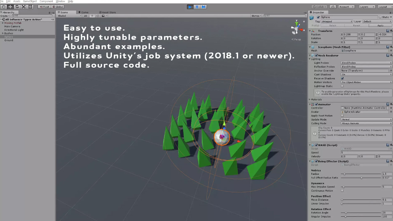
Task: Select the Move tool in the toolbar
Action: 10,7
